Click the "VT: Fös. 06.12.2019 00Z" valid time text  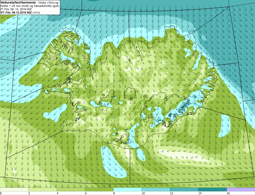[16, 13]
